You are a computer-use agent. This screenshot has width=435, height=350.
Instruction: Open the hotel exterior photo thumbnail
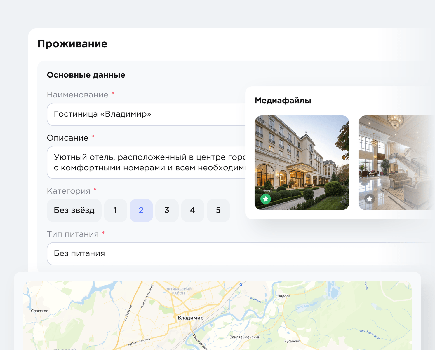click(x=302, y=163)
